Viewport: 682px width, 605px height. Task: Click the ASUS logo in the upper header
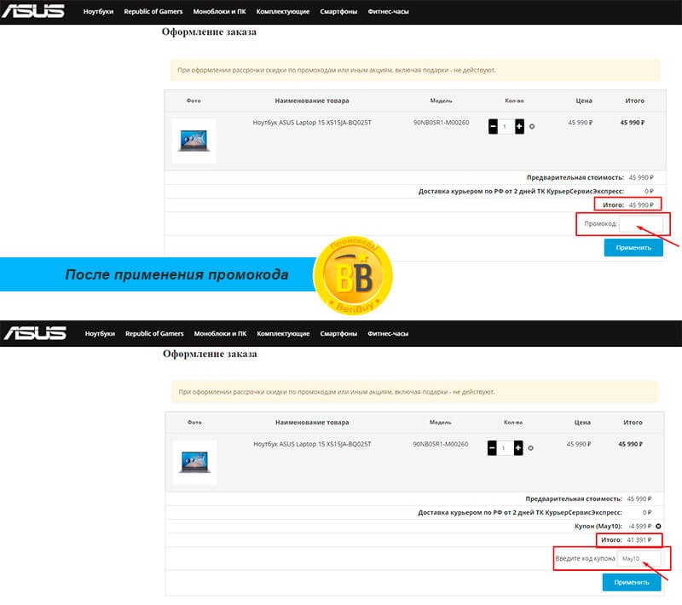pyautogui.click(x=33, y=11)
